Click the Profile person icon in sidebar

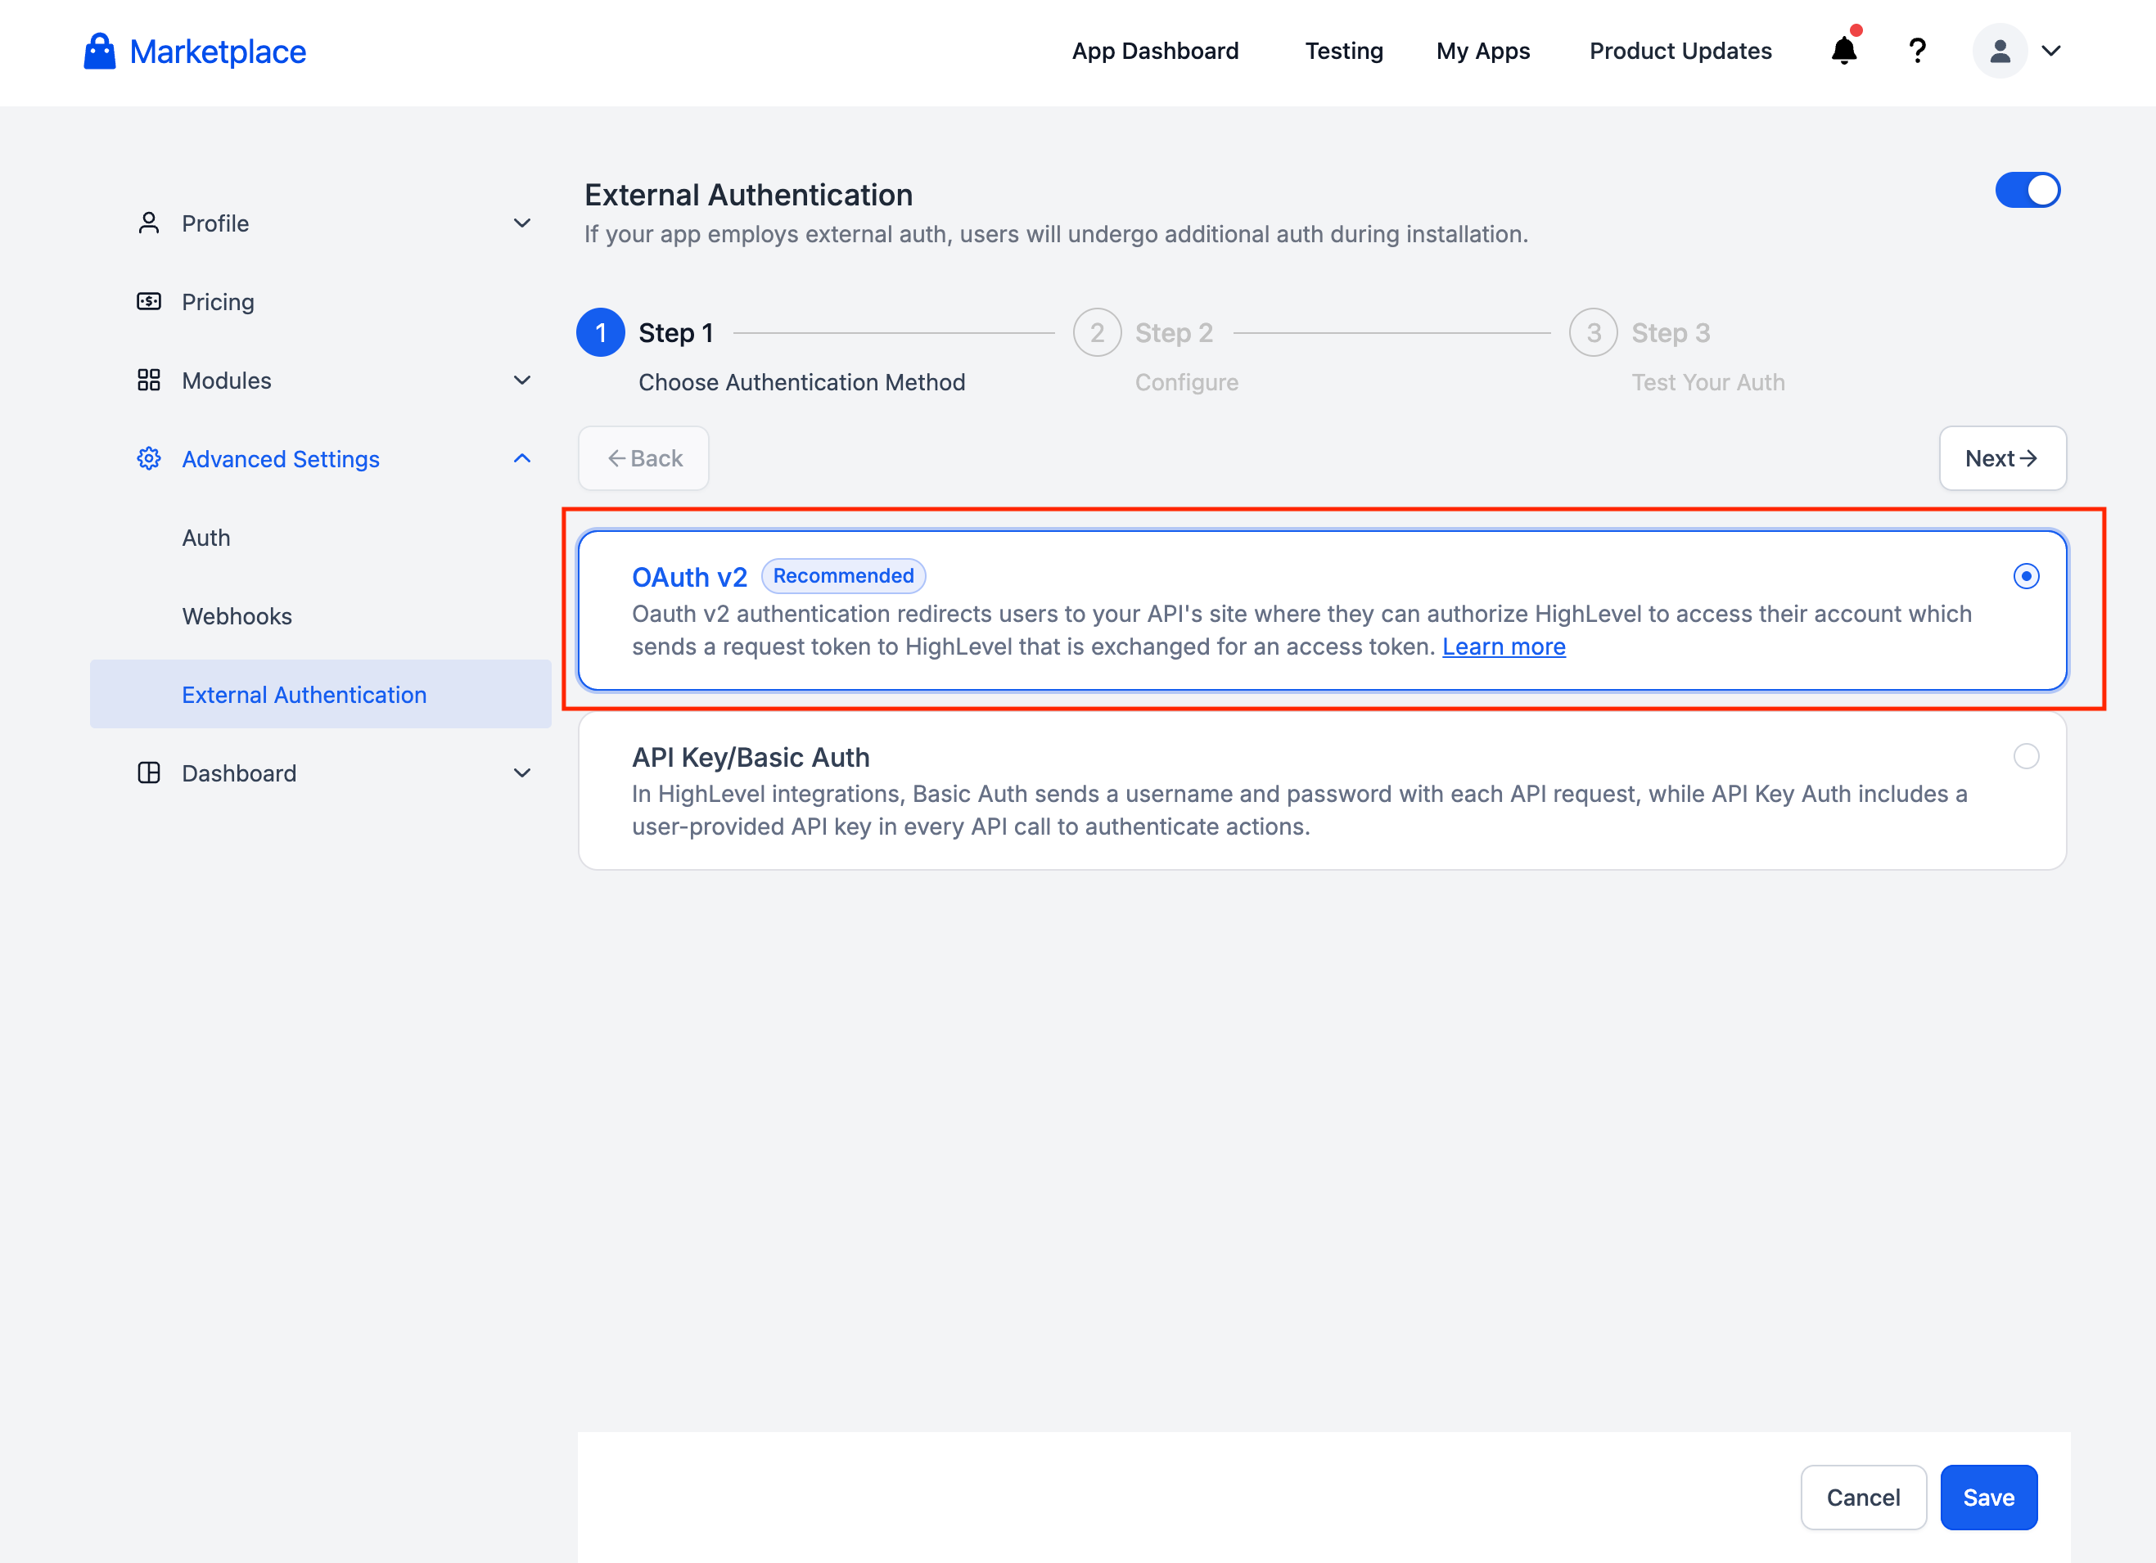coord(148,223)
